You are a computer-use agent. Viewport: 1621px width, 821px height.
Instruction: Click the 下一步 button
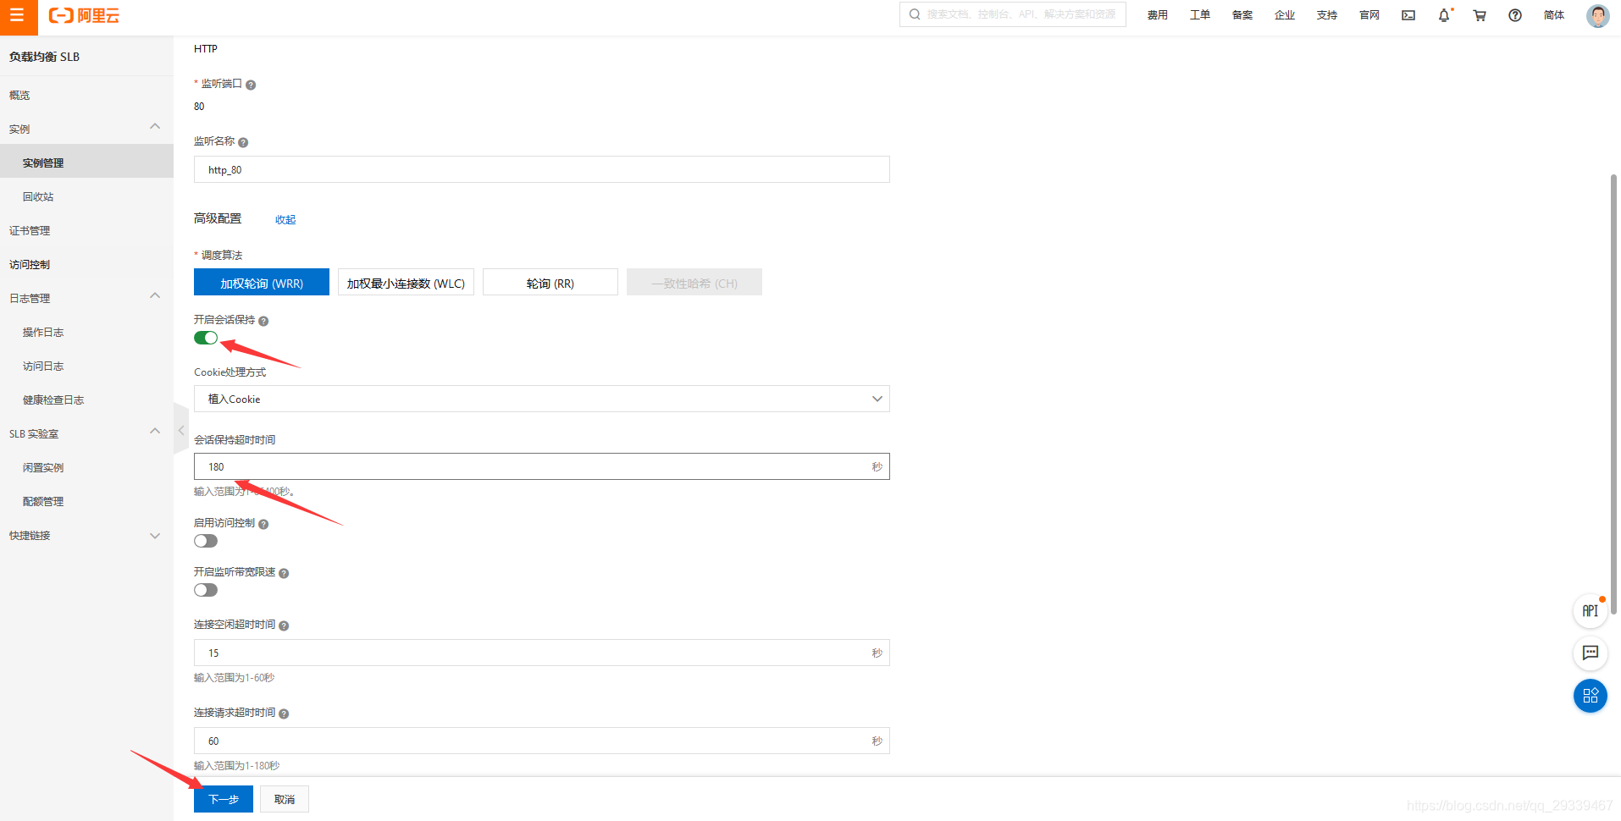224,799
